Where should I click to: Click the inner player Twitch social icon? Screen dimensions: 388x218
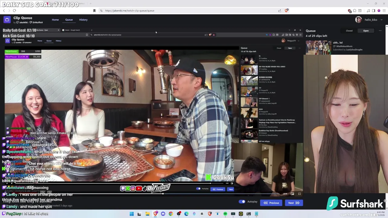[123, 188]
